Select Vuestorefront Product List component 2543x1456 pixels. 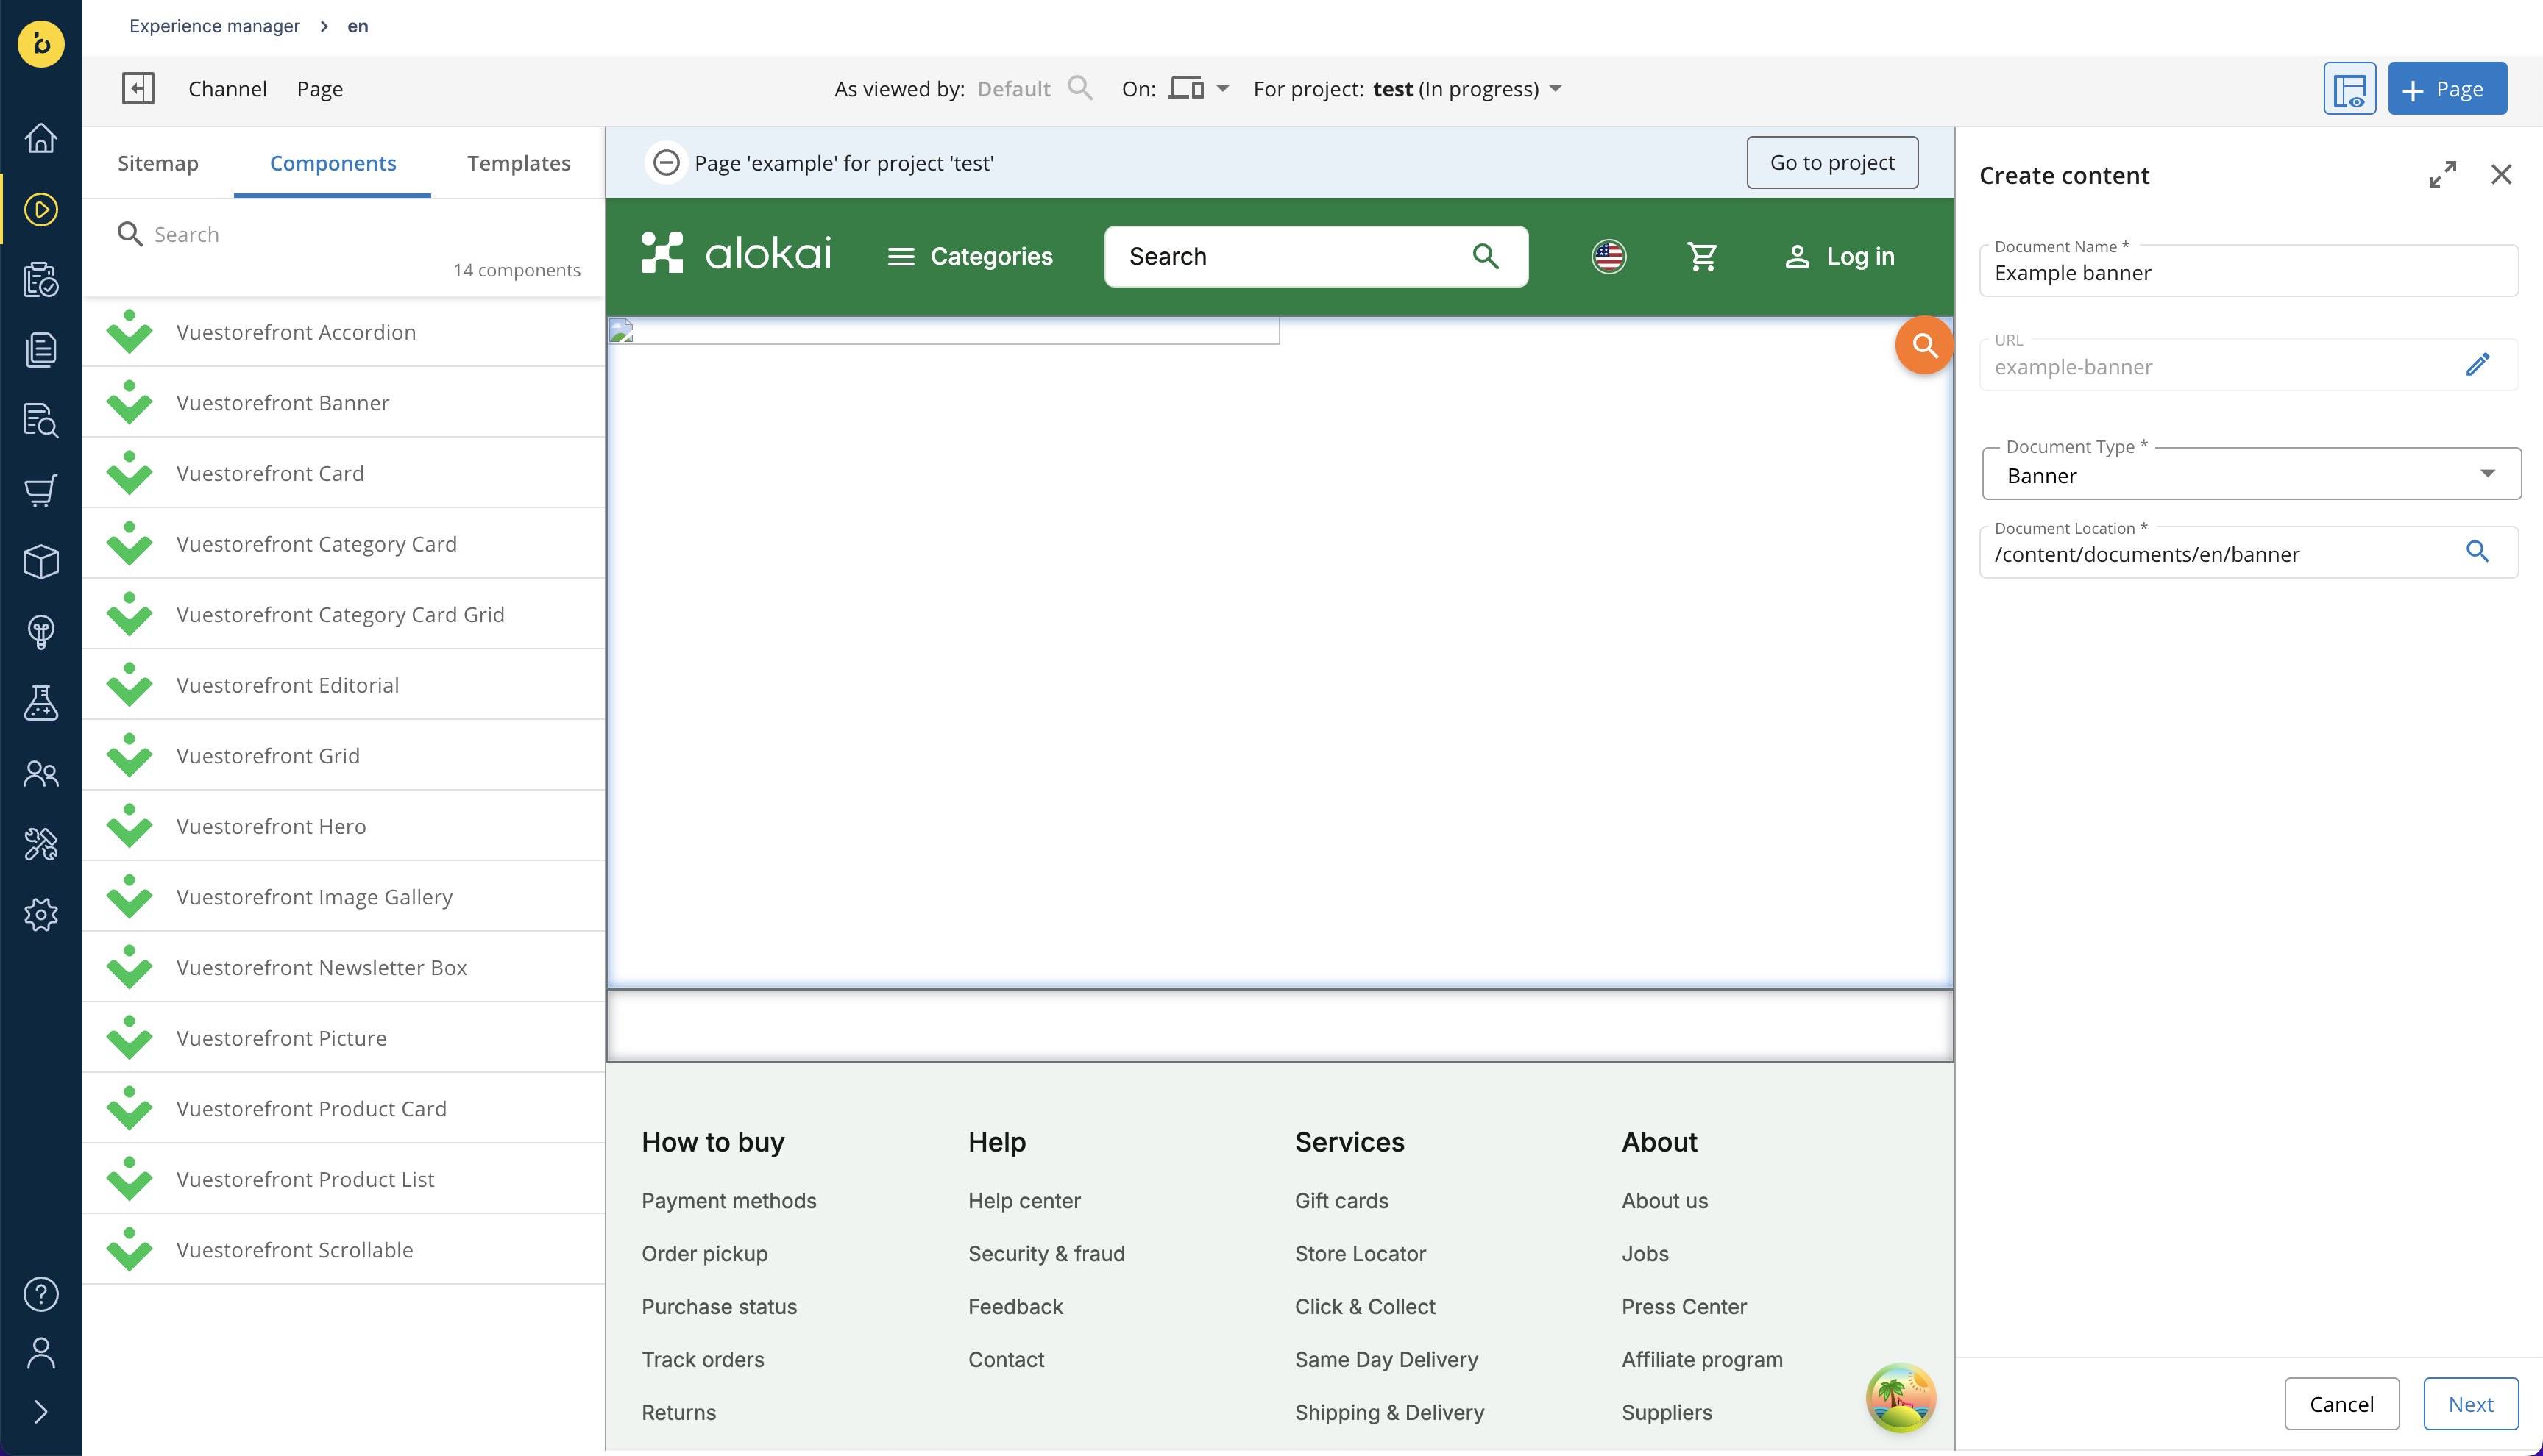click(x=344, y=1179)
